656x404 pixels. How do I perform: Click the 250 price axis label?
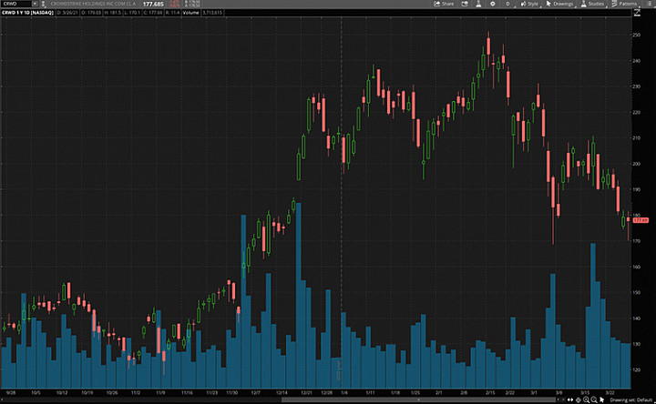pos(636,35)
